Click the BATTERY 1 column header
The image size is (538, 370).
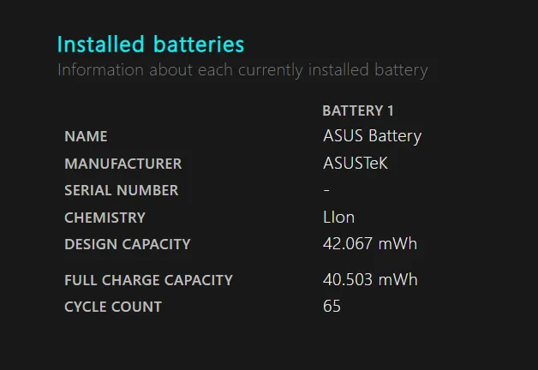coord(357,110)
